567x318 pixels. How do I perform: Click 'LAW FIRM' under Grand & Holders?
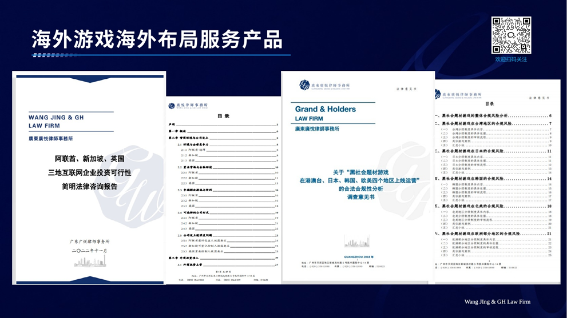coord(309,119)
